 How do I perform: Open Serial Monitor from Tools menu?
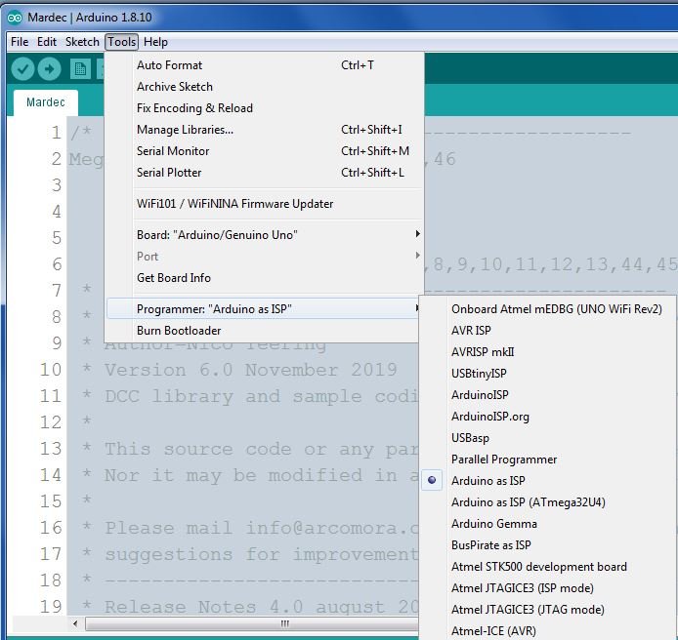(173, 151)
